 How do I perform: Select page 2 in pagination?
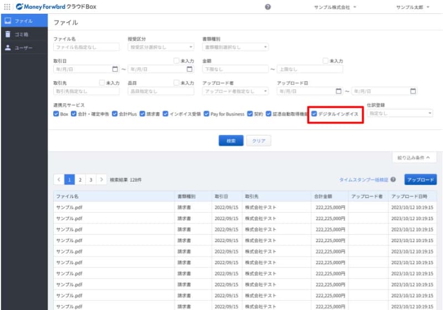80,180
